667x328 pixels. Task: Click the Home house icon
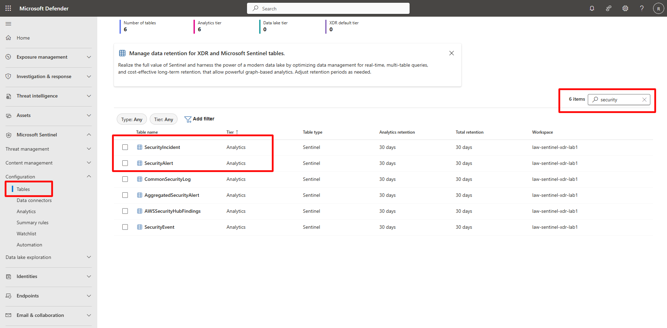8,38
